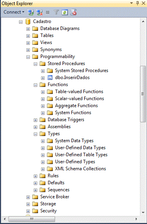Click the horizontal scrollbar right arrow

point(137,219)
